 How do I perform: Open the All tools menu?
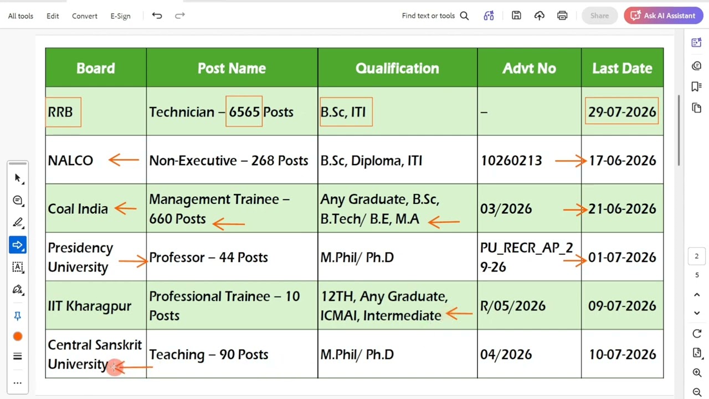(20, 16)
